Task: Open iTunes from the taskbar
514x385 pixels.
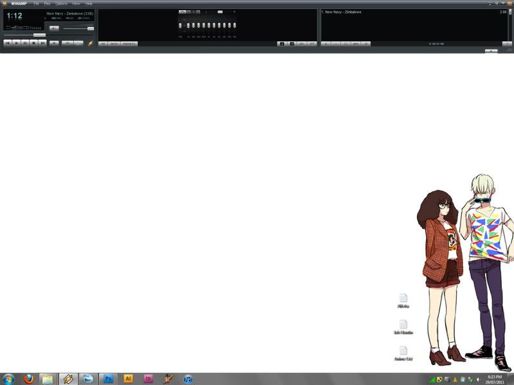Action: point(188,379)
